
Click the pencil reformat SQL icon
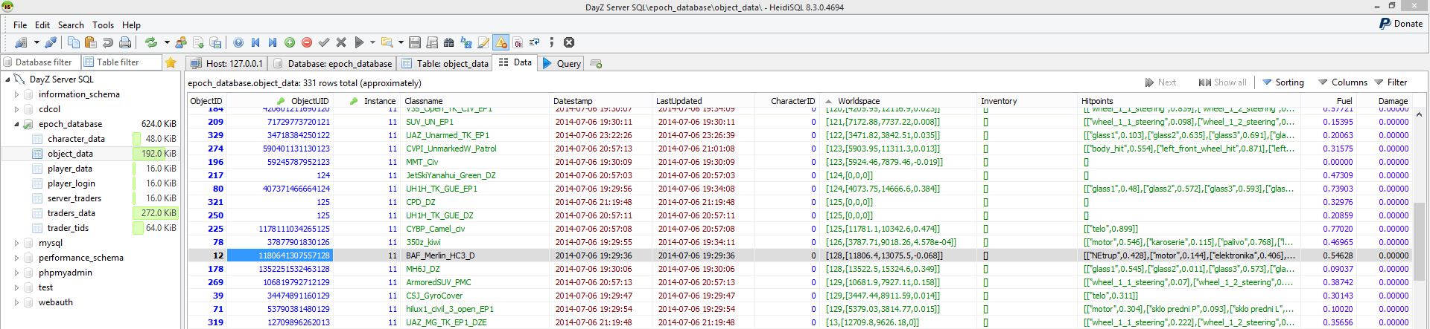coord(483,42)
